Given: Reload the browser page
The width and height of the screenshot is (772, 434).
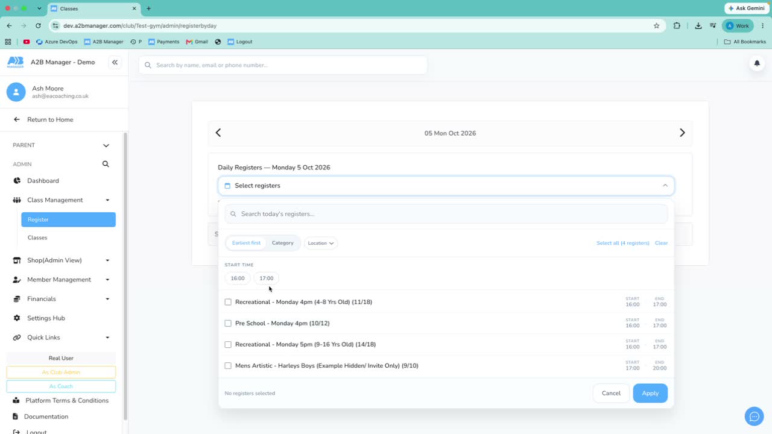Looking at the screenshot, I should point(38,26).
